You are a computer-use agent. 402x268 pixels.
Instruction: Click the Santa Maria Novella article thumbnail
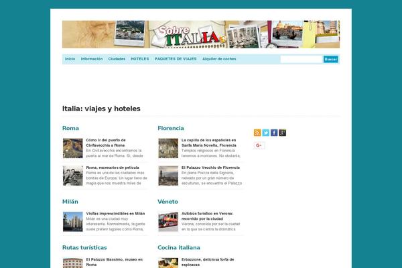[168, 148]
